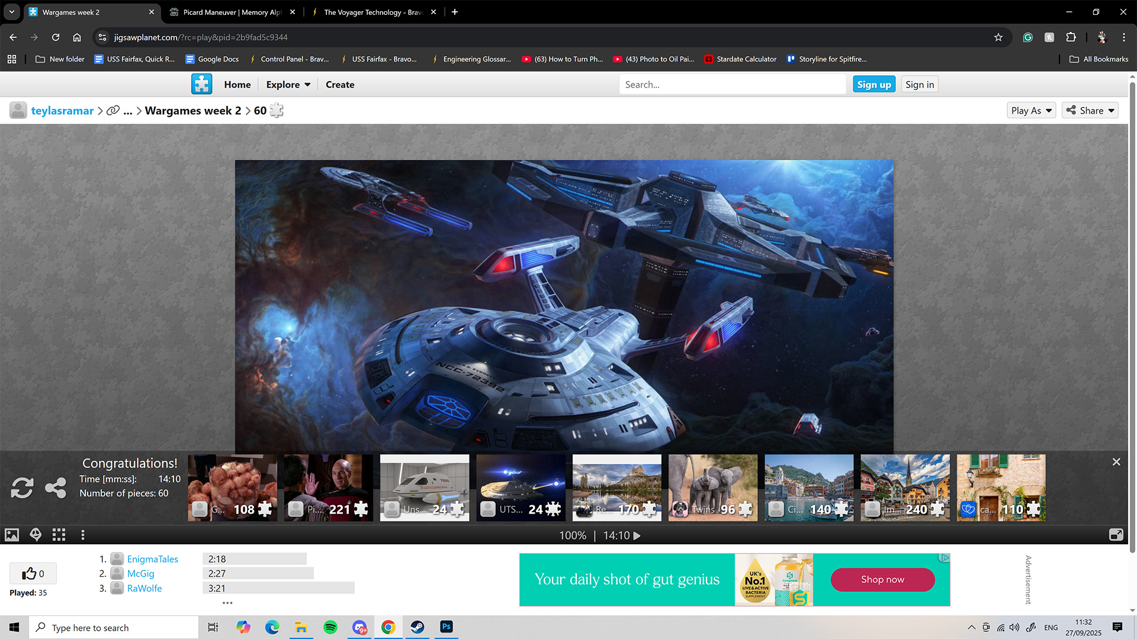
Task: Open the three-dot puzzle options menu
Action: [x=83, y=535]
